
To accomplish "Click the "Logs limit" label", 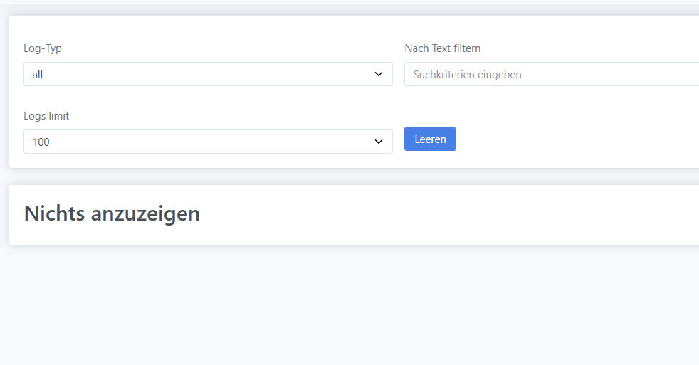I will point(46,116).
